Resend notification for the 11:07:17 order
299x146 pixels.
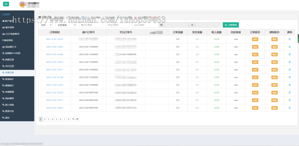tap(289, 100)
